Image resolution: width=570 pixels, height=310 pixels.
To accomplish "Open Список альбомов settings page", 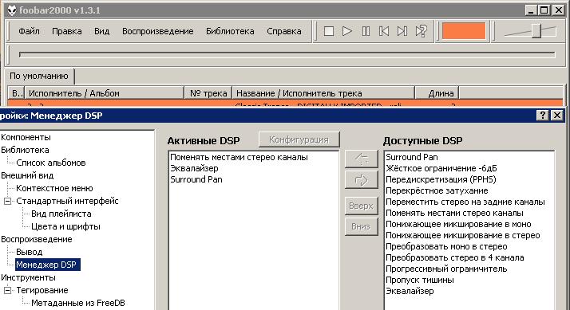I will point(51,163).
